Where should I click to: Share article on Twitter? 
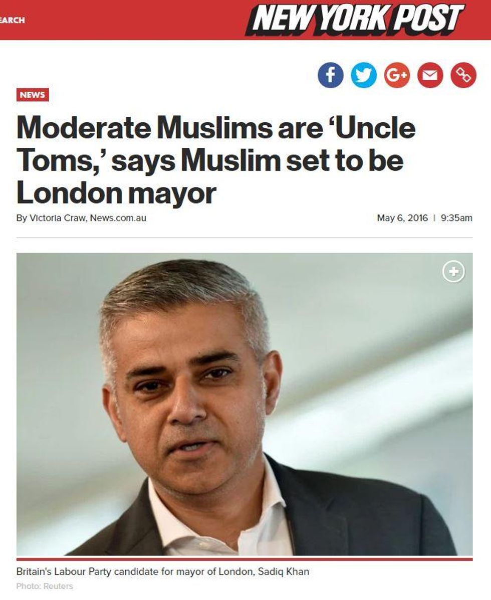(x=364, y=75)
